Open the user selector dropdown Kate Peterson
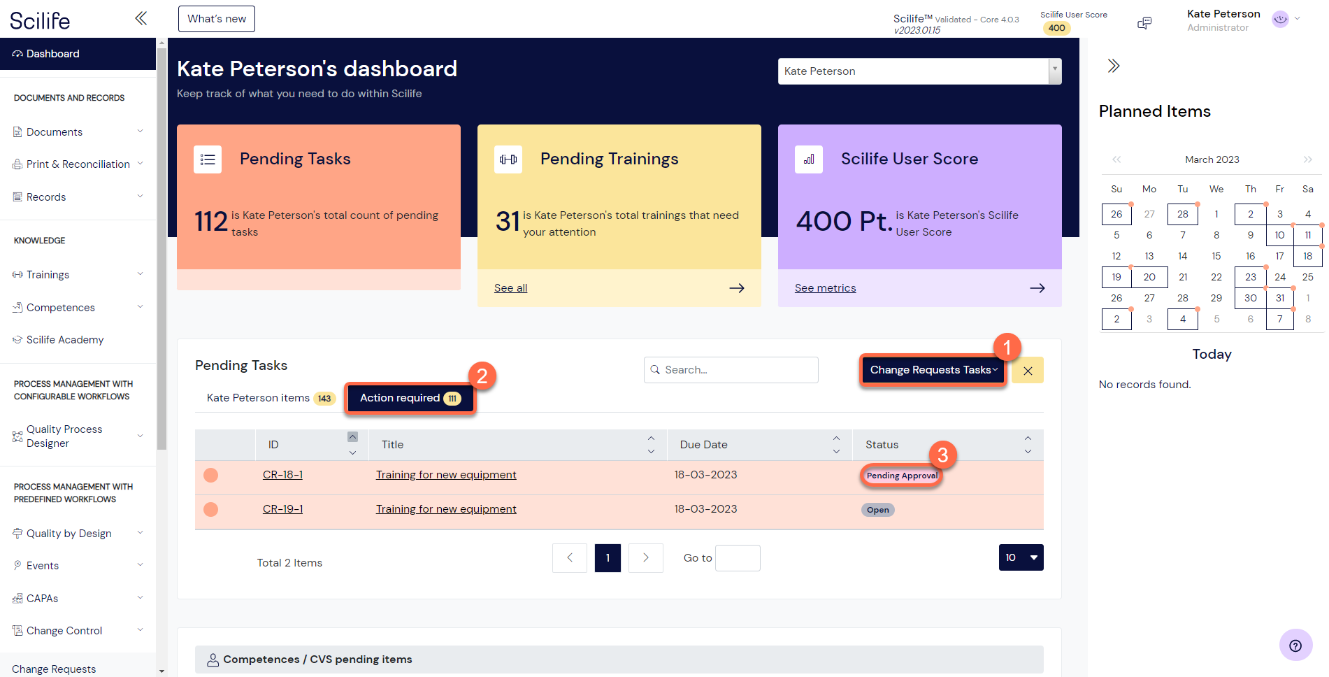This screenshot has width=1329, height=677. 919,71
